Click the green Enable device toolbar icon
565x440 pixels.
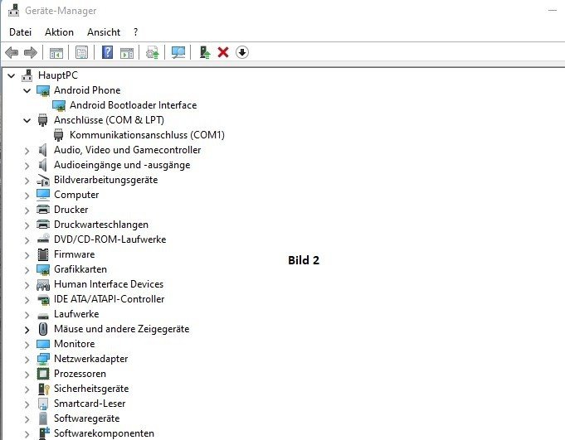205,52
